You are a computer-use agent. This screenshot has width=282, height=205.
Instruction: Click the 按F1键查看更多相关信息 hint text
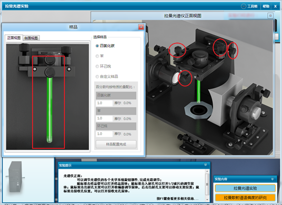tap(178, 199)
